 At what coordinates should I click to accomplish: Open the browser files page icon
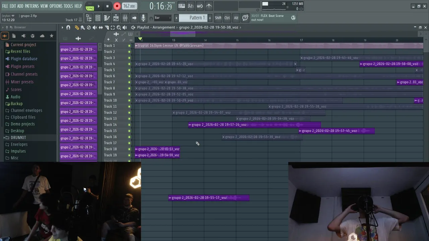tap(14, 36)
